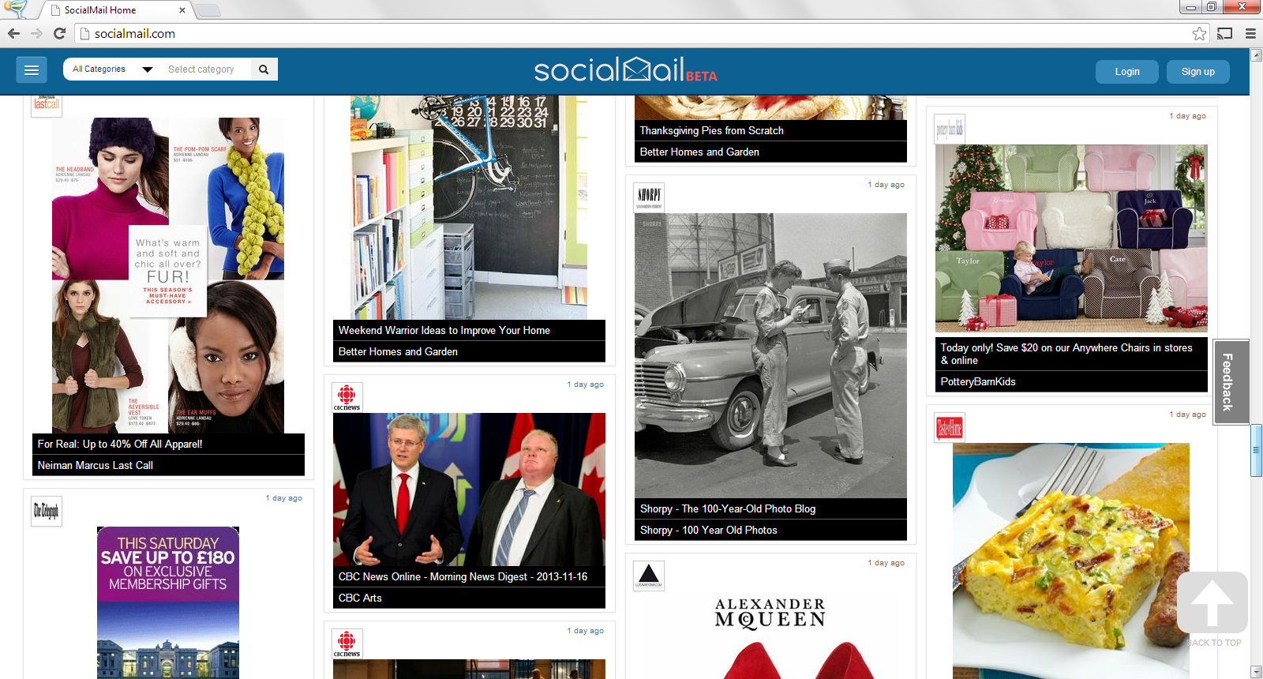Open Shorpy - The 100-Year-Old Photo Blog link
Screen dimensions: 1263x679
[x=728, y=508]
